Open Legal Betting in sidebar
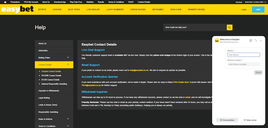 (54, 98)
